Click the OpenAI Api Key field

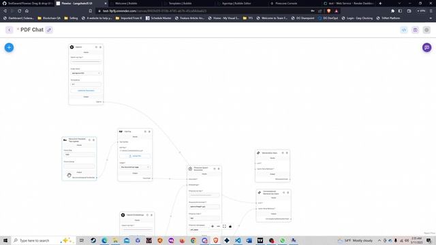pos(86,61)
